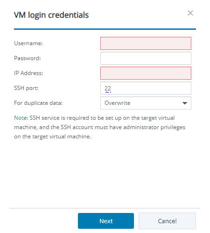
Task: Click into the Username input field
Action: tap(146, 43)
